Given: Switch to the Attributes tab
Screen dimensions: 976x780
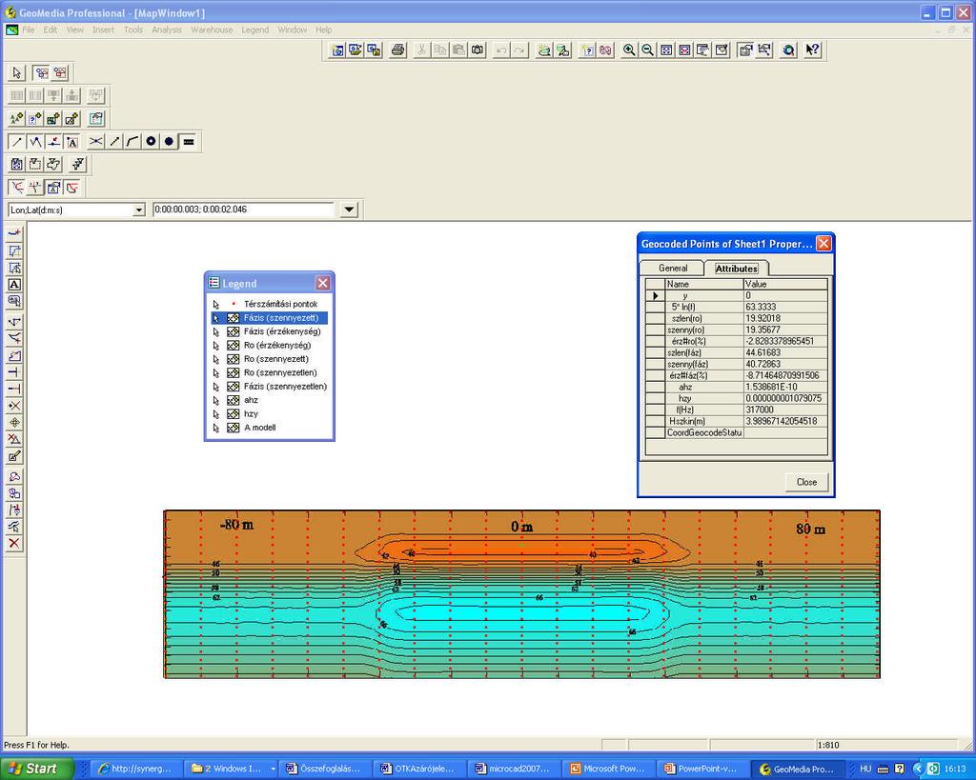Looking at the screenshot, I should point(737,269).
